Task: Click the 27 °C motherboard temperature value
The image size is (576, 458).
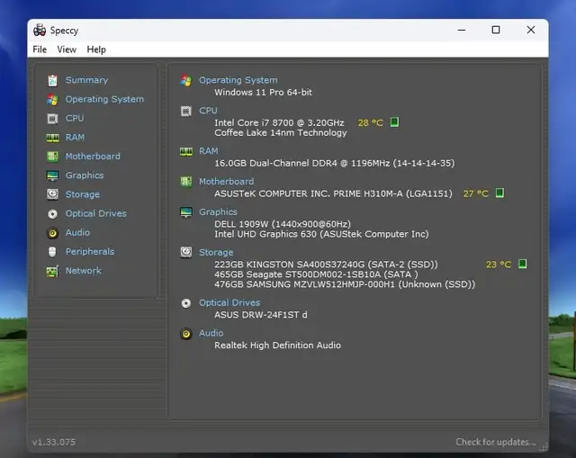Action: coord(476,193)
